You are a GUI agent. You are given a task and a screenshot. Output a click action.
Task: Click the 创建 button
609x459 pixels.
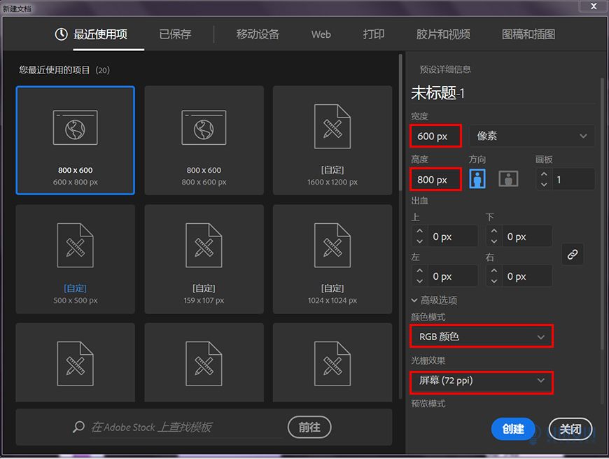click(513, 429)
